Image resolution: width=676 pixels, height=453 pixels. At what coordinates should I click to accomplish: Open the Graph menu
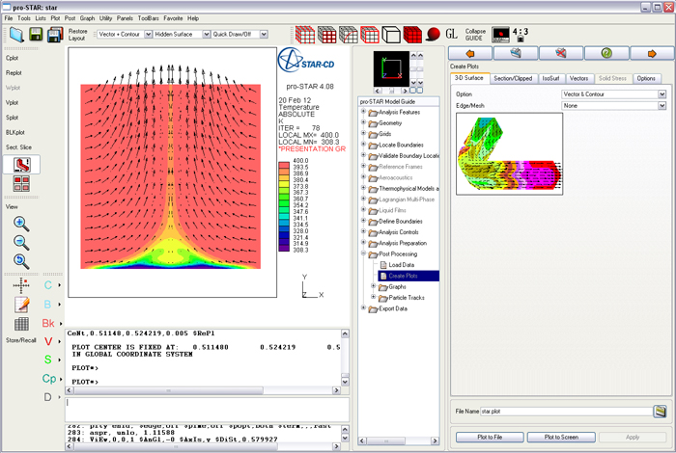pyautogui.click(x=87, y=18)
